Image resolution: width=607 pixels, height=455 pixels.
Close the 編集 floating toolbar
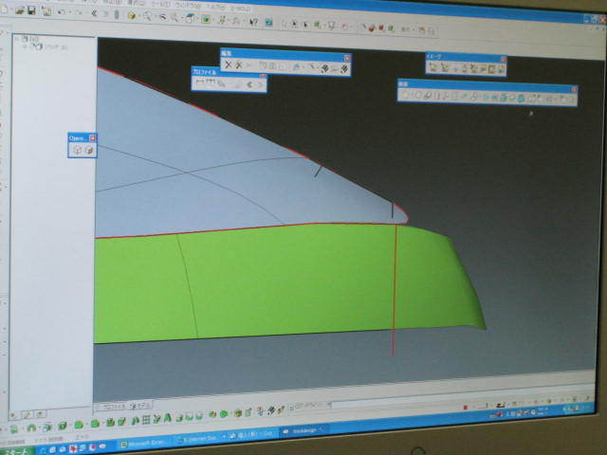tap(347, 58)
